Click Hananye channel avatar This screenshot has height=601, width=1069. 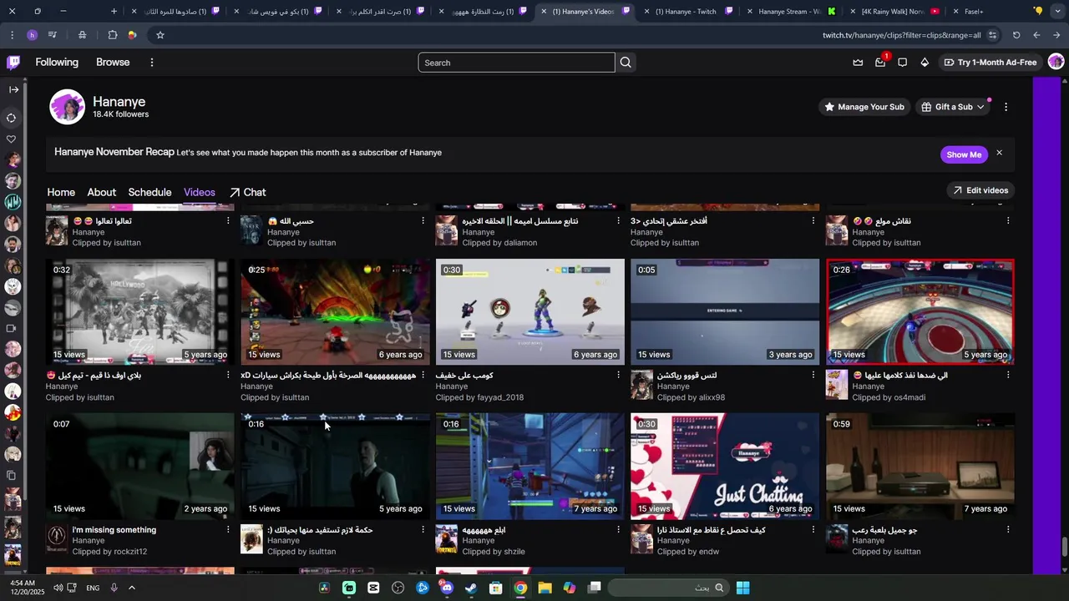67,107
